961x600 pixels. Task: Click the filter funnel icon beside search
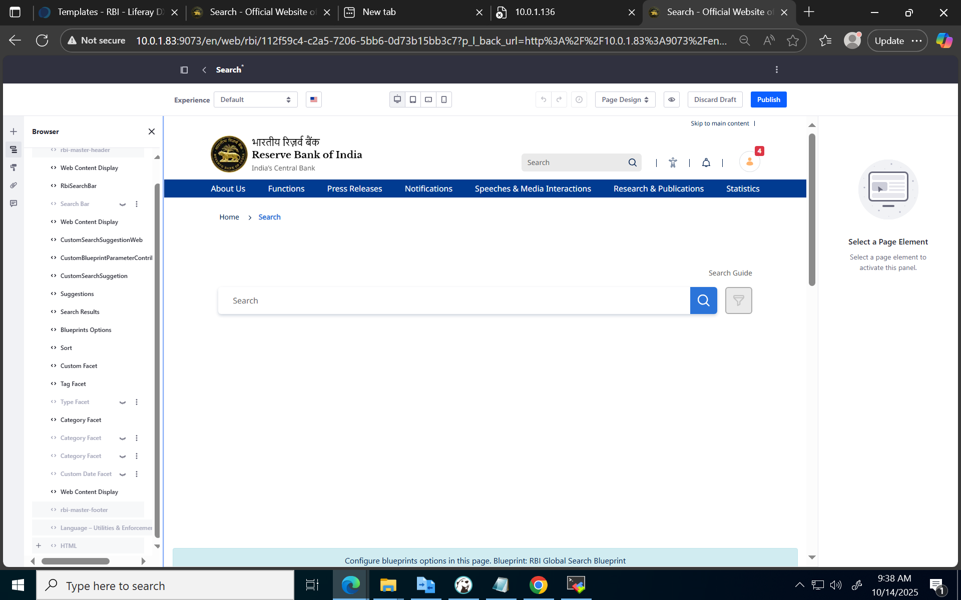738,300
